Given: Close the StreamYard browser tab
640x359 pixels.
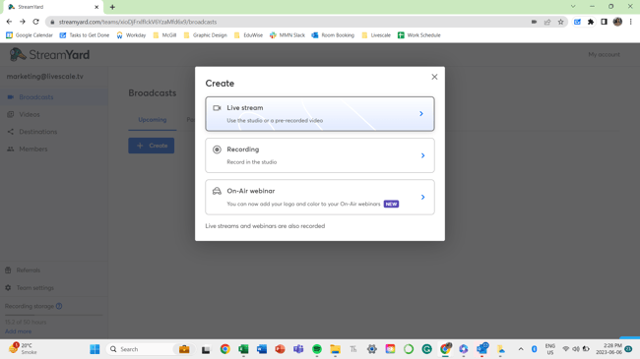Looking at the screenshot, I should pos(96,7).
